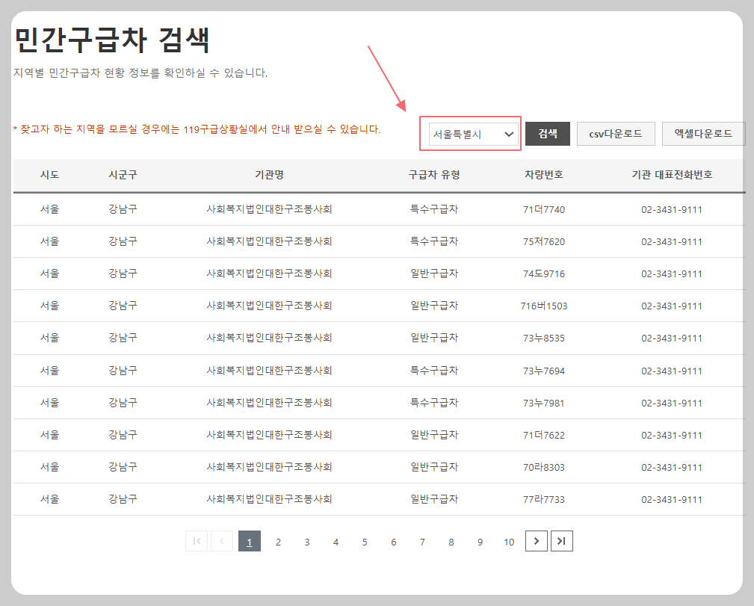Click 기관명 cell in the 71더7622 row
Image resolution: width=754 pixels, height=606 pixels.
[269, 436]
